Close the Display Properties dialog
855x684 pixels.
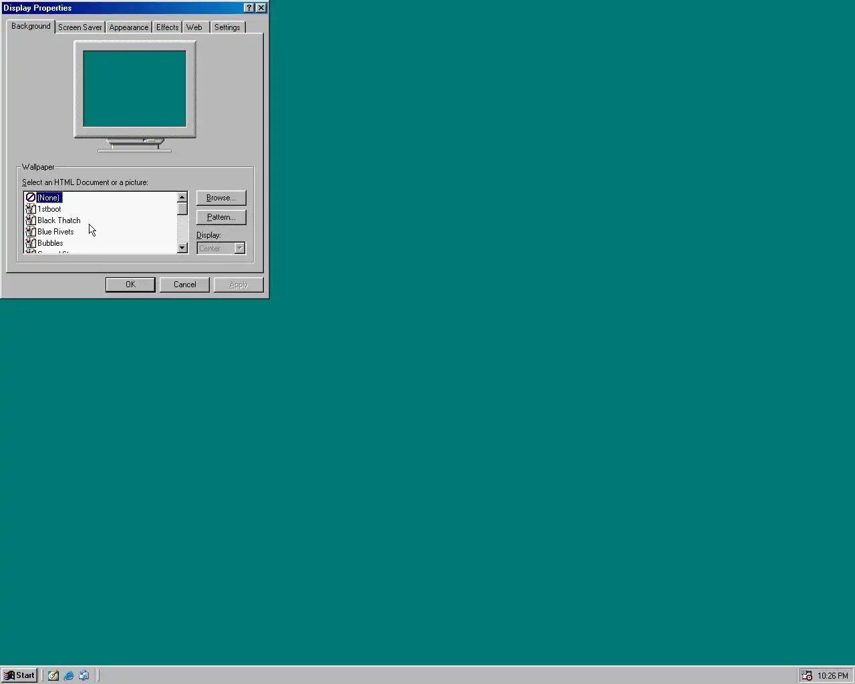261,8
